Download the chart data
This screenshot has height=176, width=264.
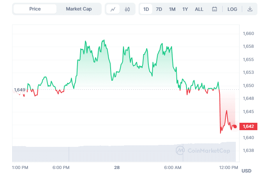click(250, 9)
